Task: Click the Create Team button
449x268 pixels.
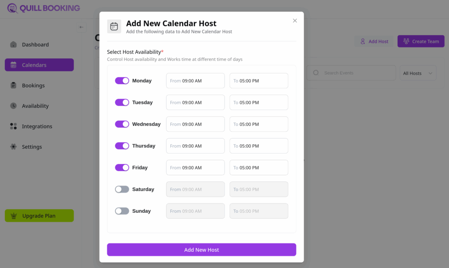Action: click(x=420, y=41)
